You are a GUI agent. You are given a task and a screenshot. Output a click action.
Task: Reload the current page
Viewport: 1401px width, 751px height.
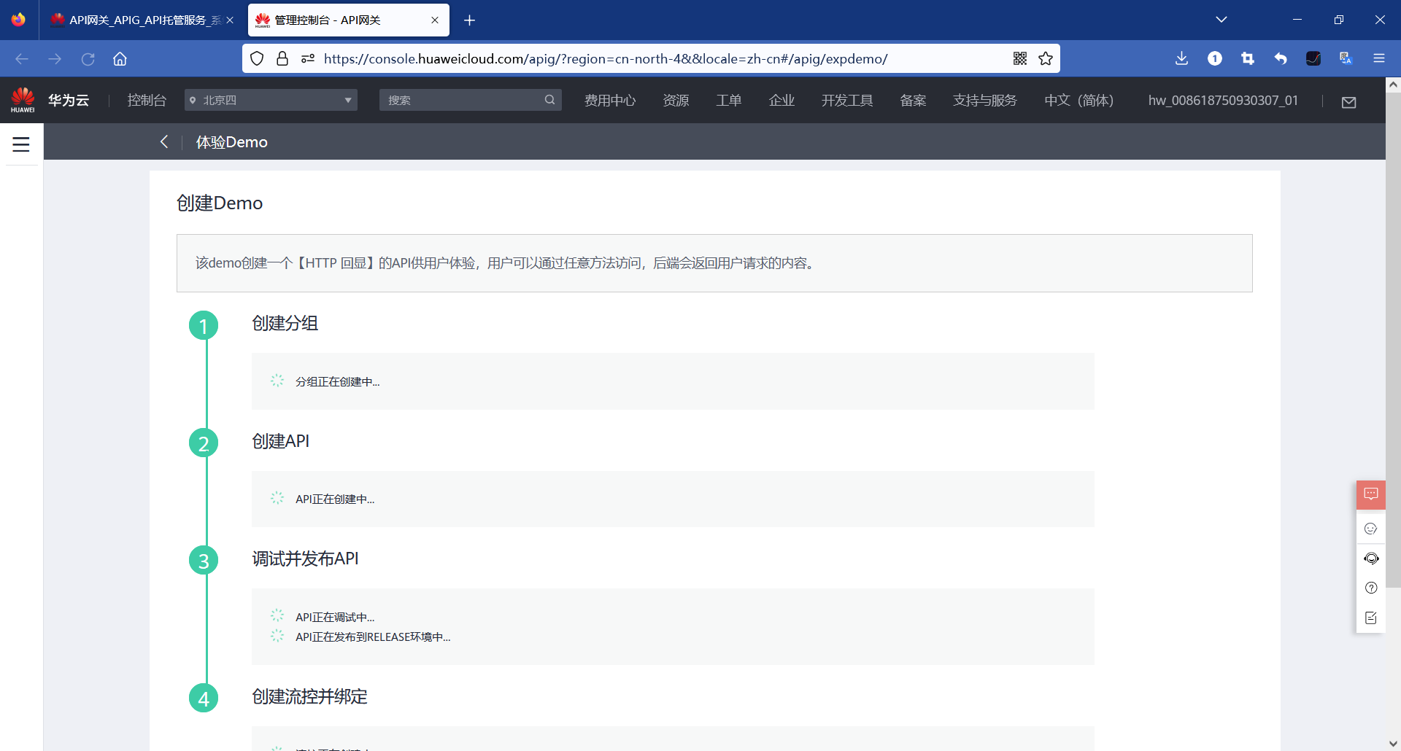88,59
